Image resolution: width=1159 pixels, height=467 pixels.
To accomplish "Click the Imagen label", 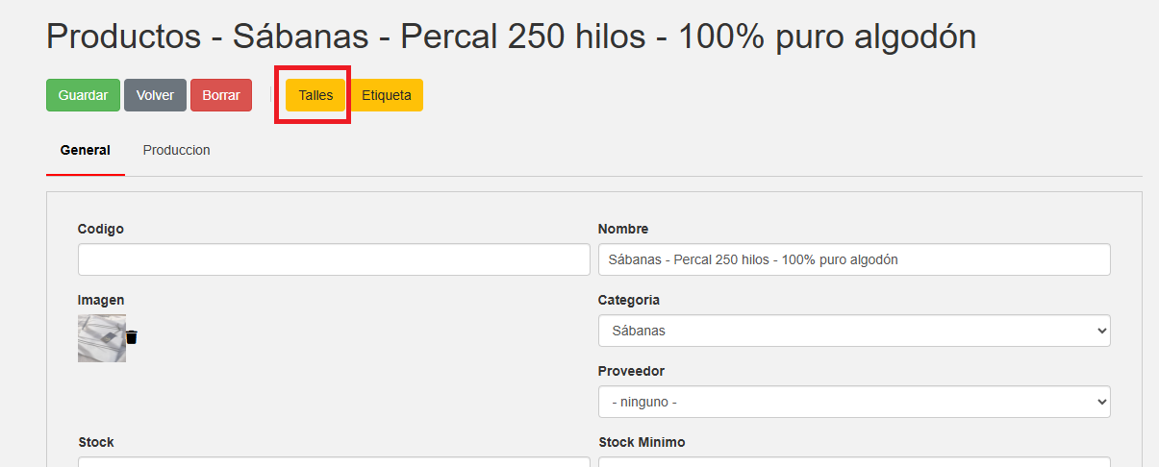I will click(x=101, y=300).
